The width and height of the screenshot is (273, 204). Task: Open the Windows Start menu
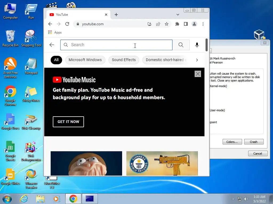coord(7,199)
